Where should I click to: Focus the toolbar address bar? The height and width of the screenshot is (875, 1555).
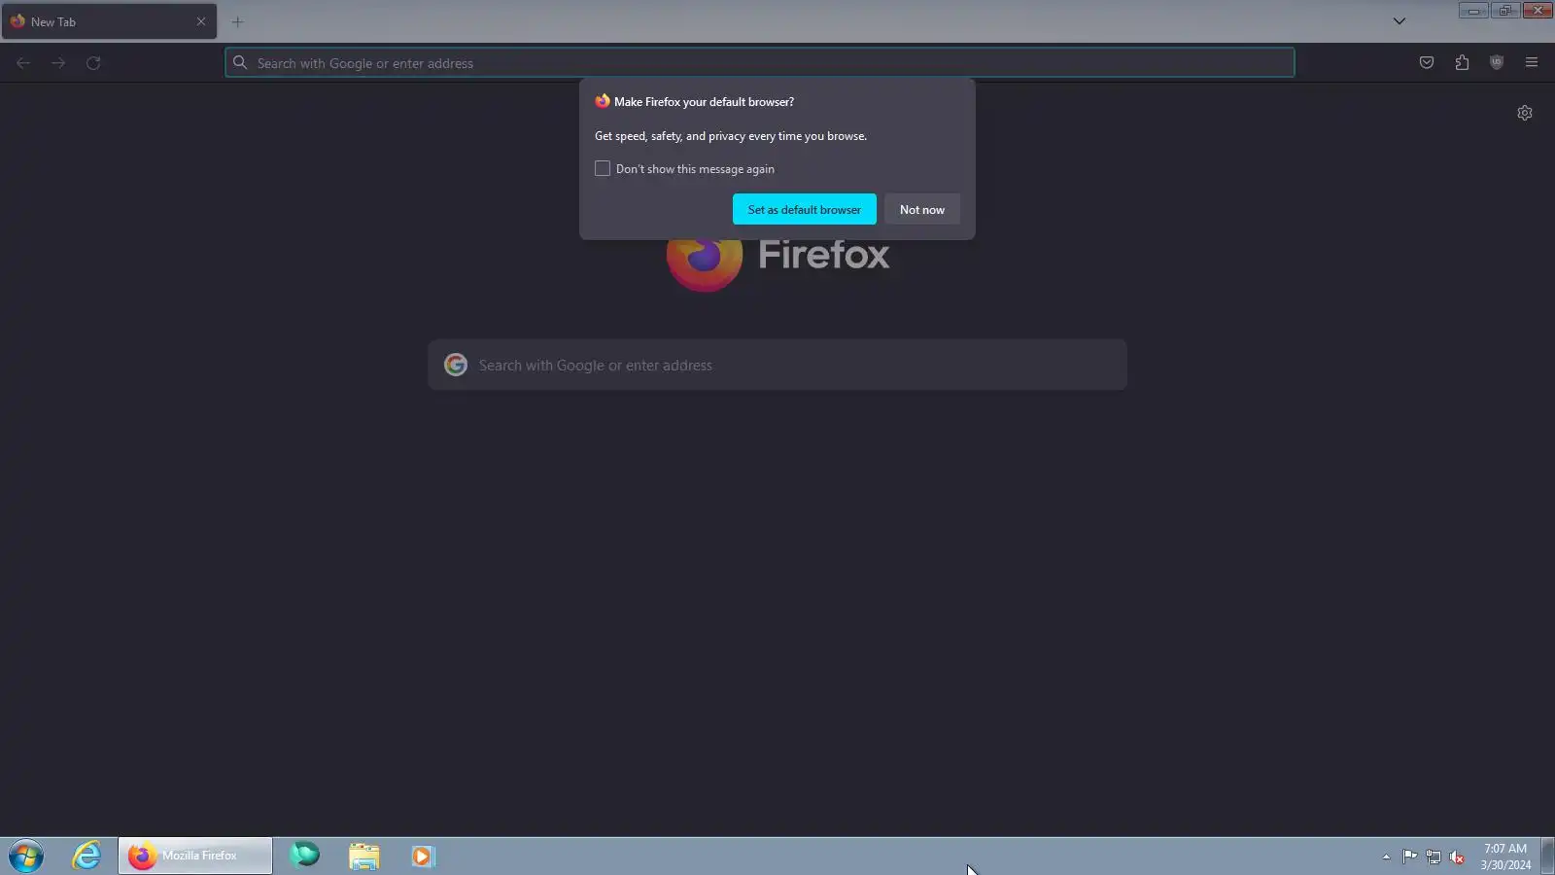pos(760,63)
